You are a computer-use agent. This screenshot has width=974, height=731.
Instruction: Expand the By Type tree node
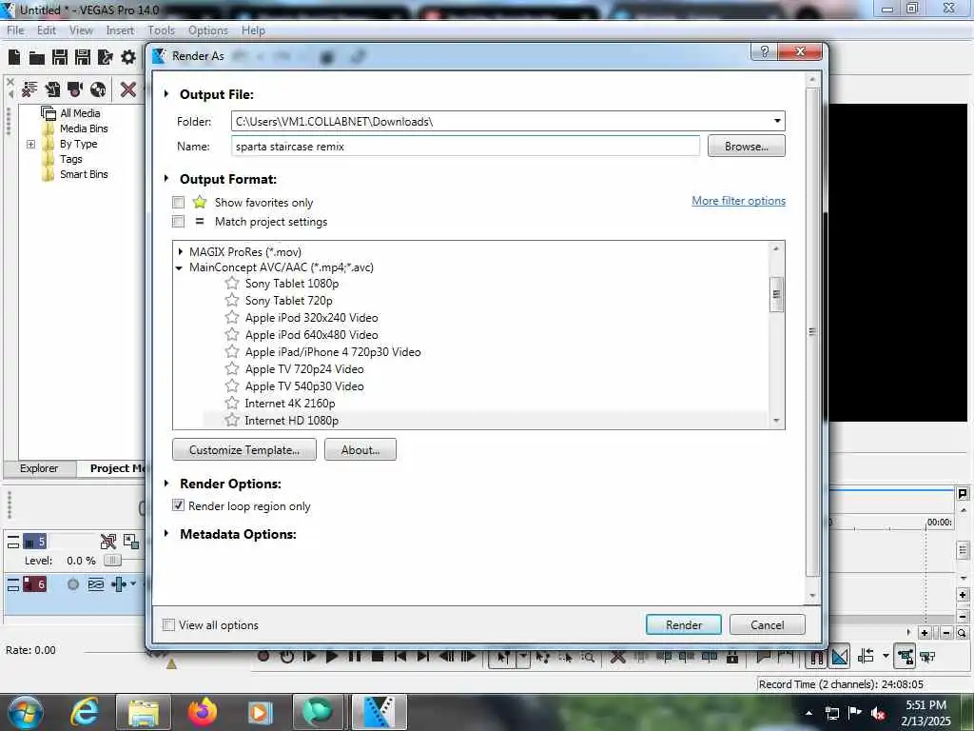pos(30,145)
